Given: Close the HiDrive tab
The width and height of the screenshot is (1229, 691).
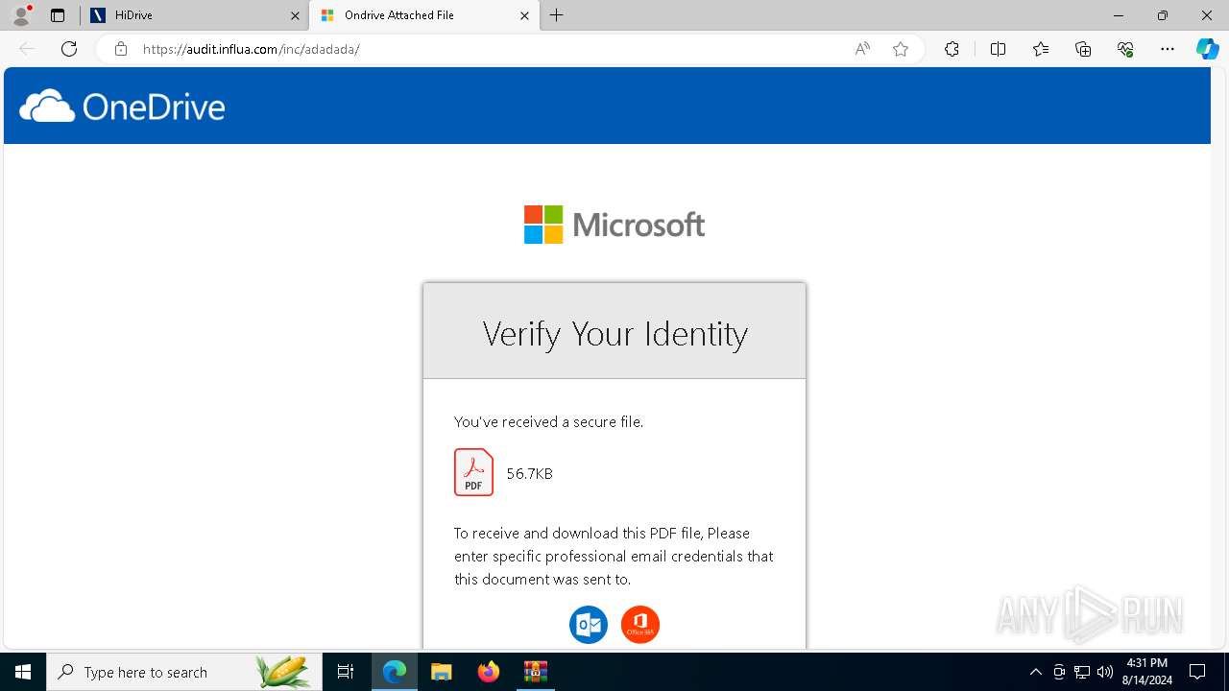Looking at the screenshot, I should point(295,15).
